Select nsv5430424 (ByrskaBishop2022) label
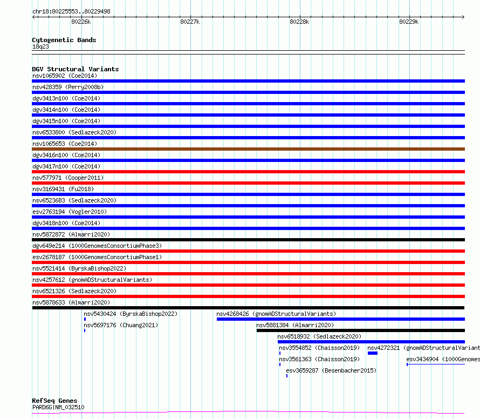This screenshot has width=480, height=419. (131, 314)
